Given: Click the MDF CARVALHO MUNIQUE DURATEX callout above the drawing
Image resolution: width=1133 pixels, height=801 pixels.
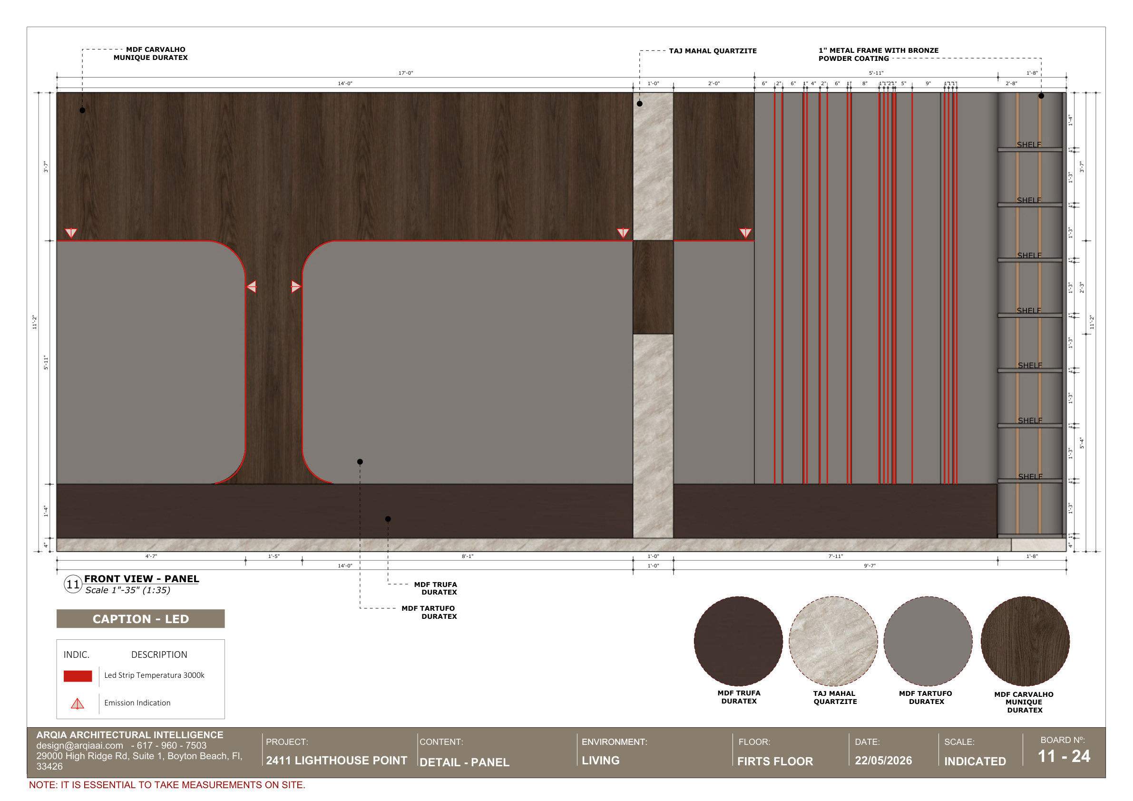Looking at the screenshot, I should click(150, 53).
